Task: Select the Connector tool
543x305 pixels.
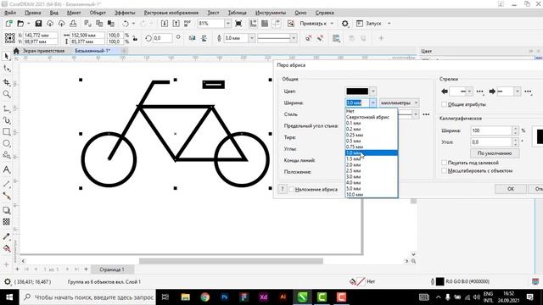Action: click(x=6, y=196)
